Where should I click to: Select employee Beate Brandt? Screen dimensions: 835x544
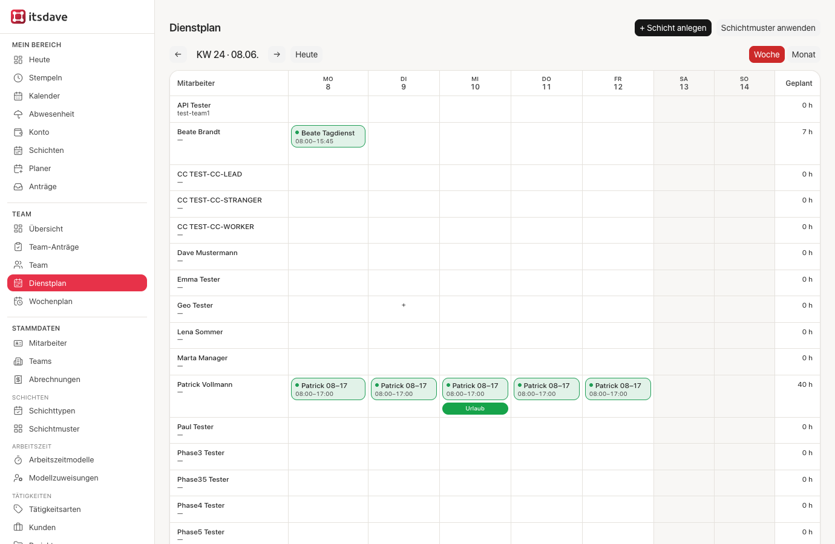point(198,132)
